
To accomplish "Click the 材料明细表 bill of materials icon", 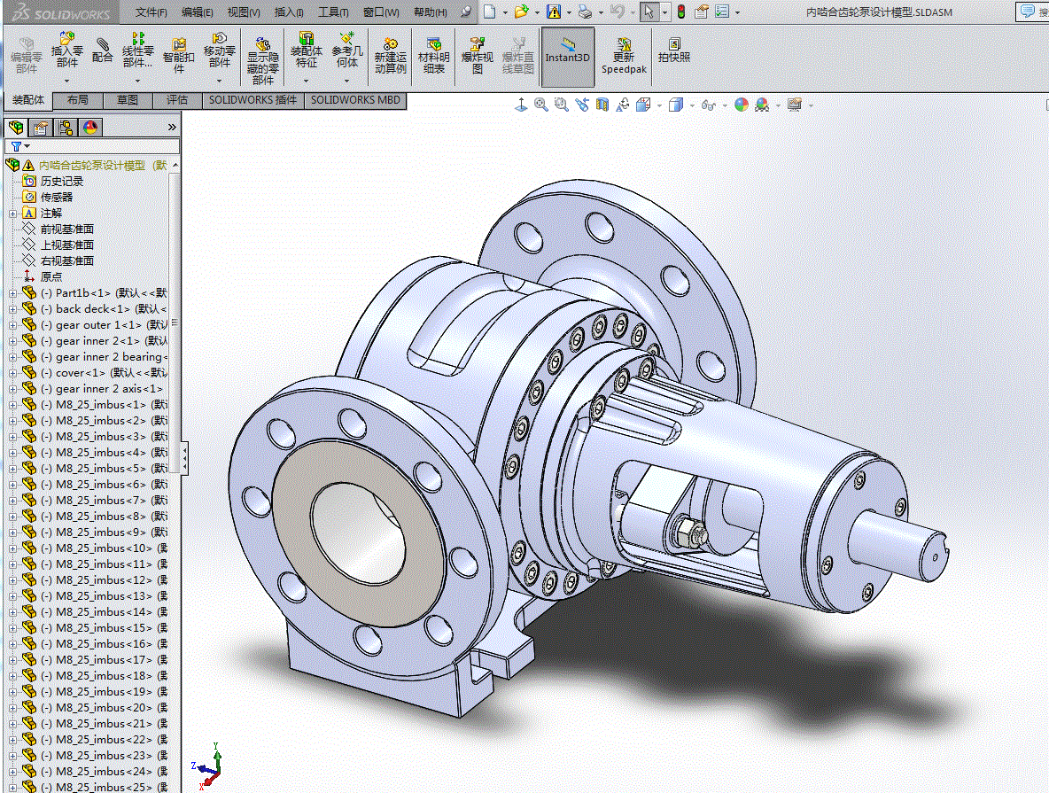I will coord(433,55).
